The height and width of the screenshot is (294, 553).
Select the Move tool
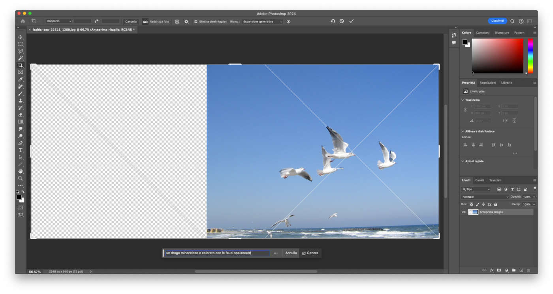point(20,37)
